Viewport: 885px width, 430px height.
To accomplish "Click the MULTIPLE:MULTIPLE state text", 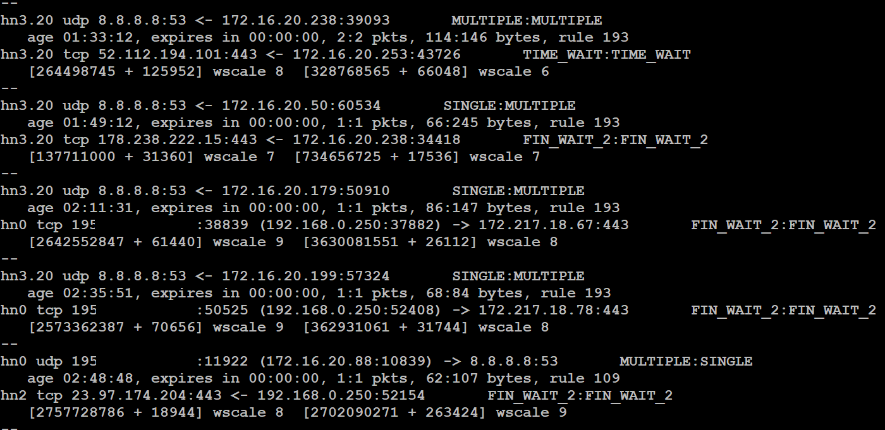I will click(x=527, y=20).
